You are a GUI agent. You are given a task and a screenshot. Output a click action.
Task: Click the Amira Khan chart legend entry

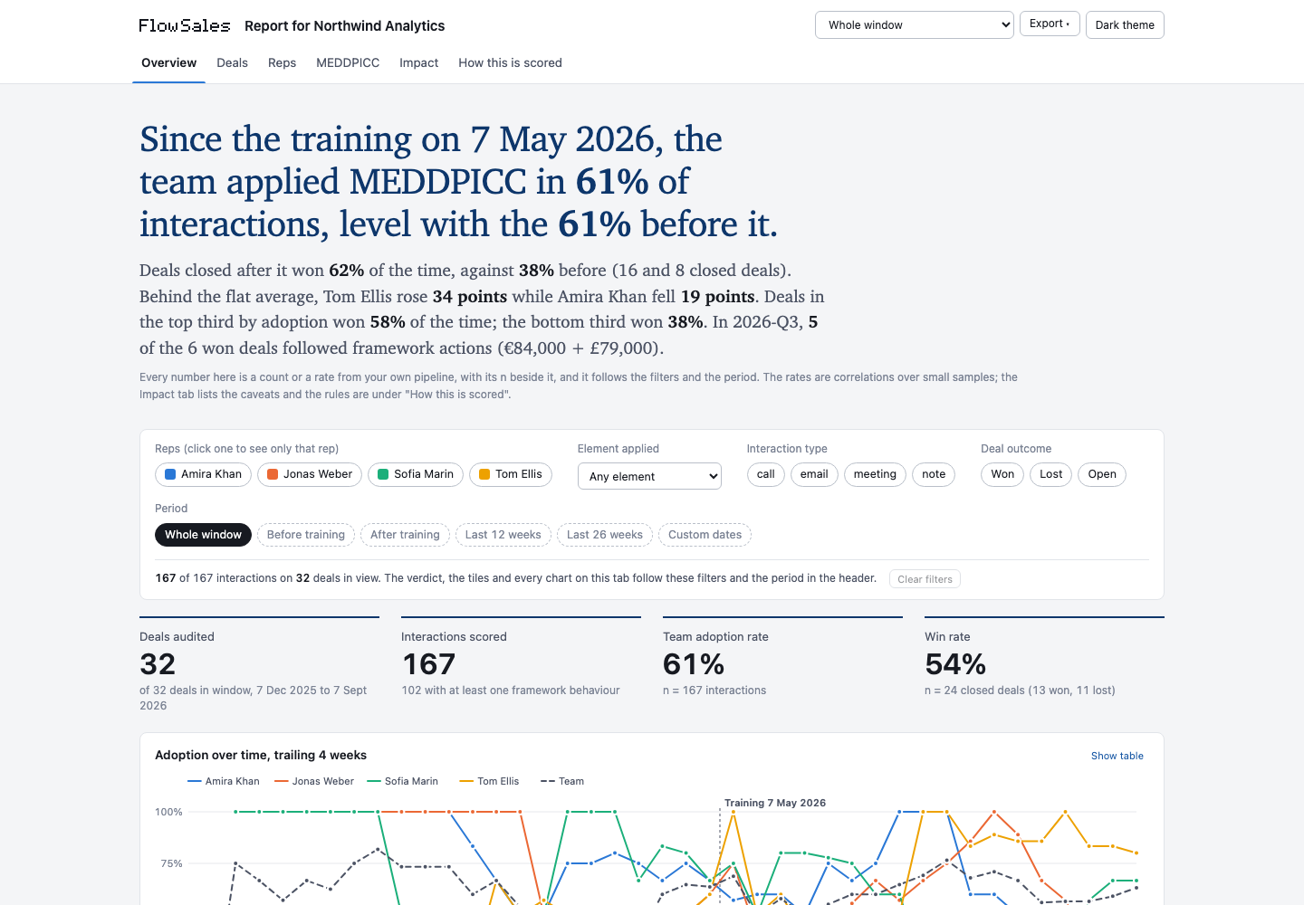pos(224,781)
